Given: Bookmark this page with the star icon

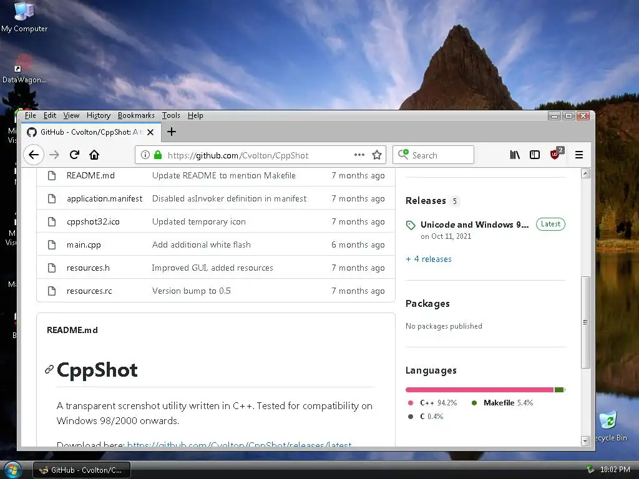Looking at the screenshot, I should (x=377, y=155).
